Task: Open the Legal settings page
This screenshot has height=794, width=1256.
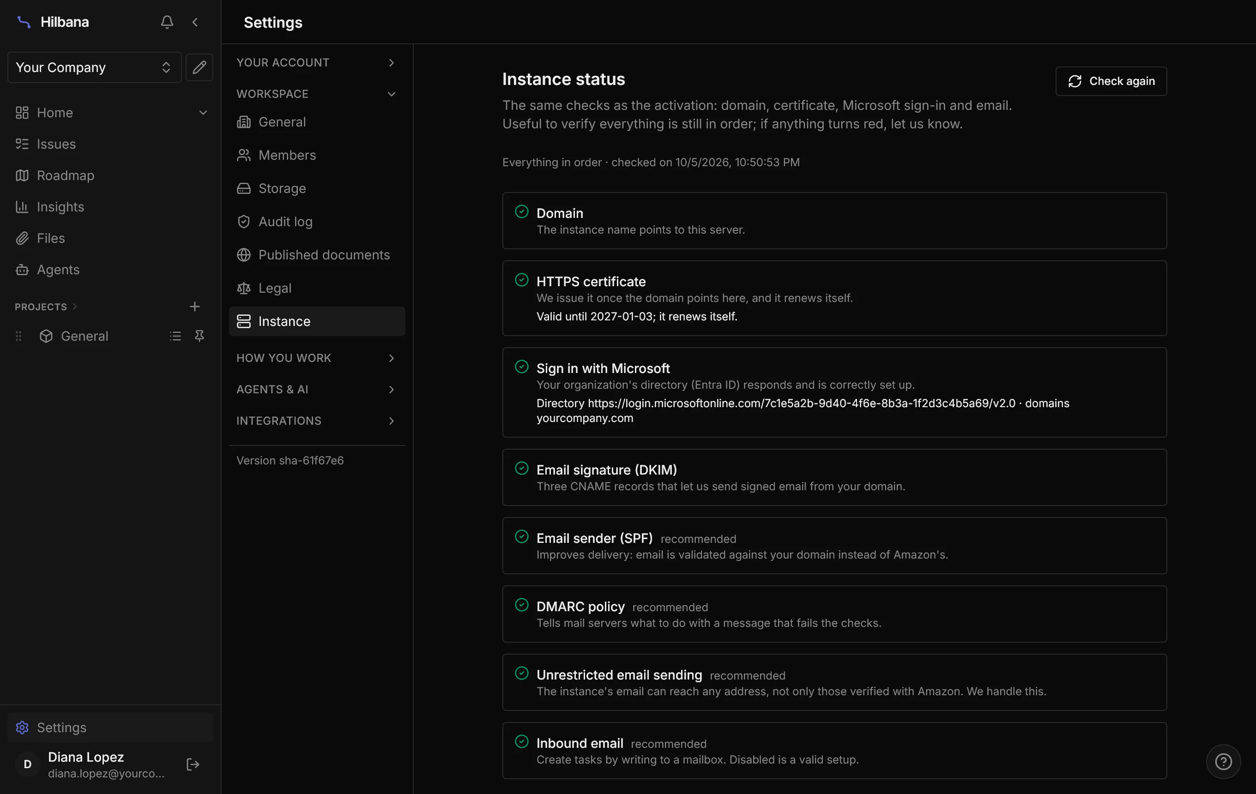Action: click(317, 289)
